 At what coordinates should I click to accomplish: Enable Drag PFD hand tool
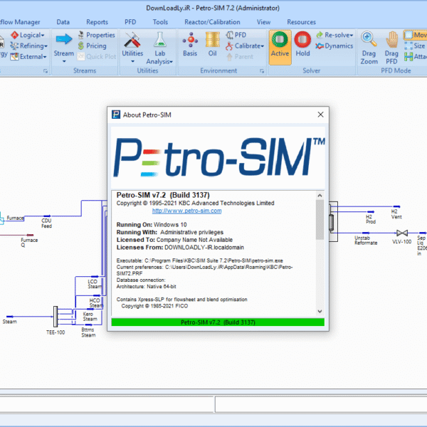pos(391,48)
